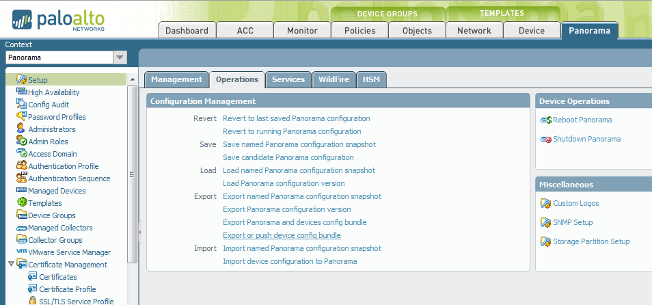Switch to the WildFire tab

[x=334, y=79]
